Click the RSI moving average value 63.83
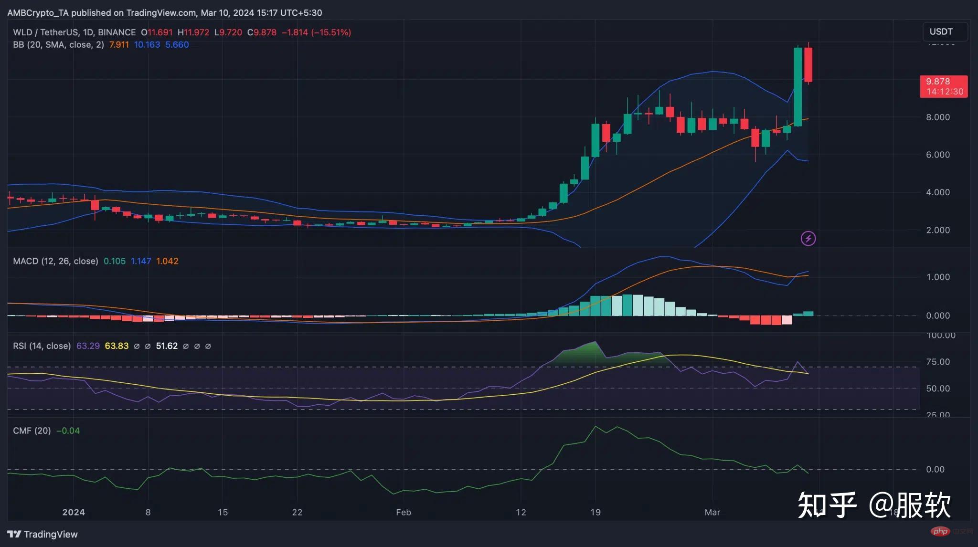 point(117,346)
